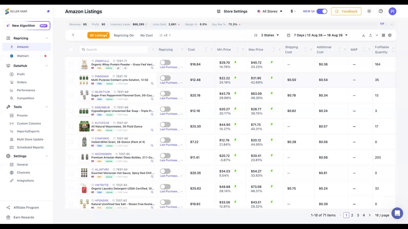
Task: Open the Competition page icon
Action: point(12,98)
